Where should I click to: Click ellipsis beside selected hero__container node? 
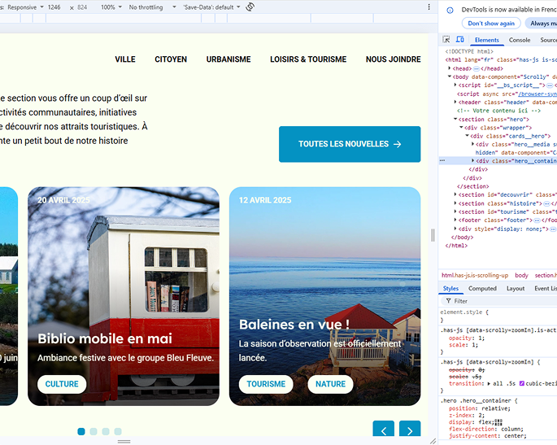pyautogui.click(x=442, y=160)
